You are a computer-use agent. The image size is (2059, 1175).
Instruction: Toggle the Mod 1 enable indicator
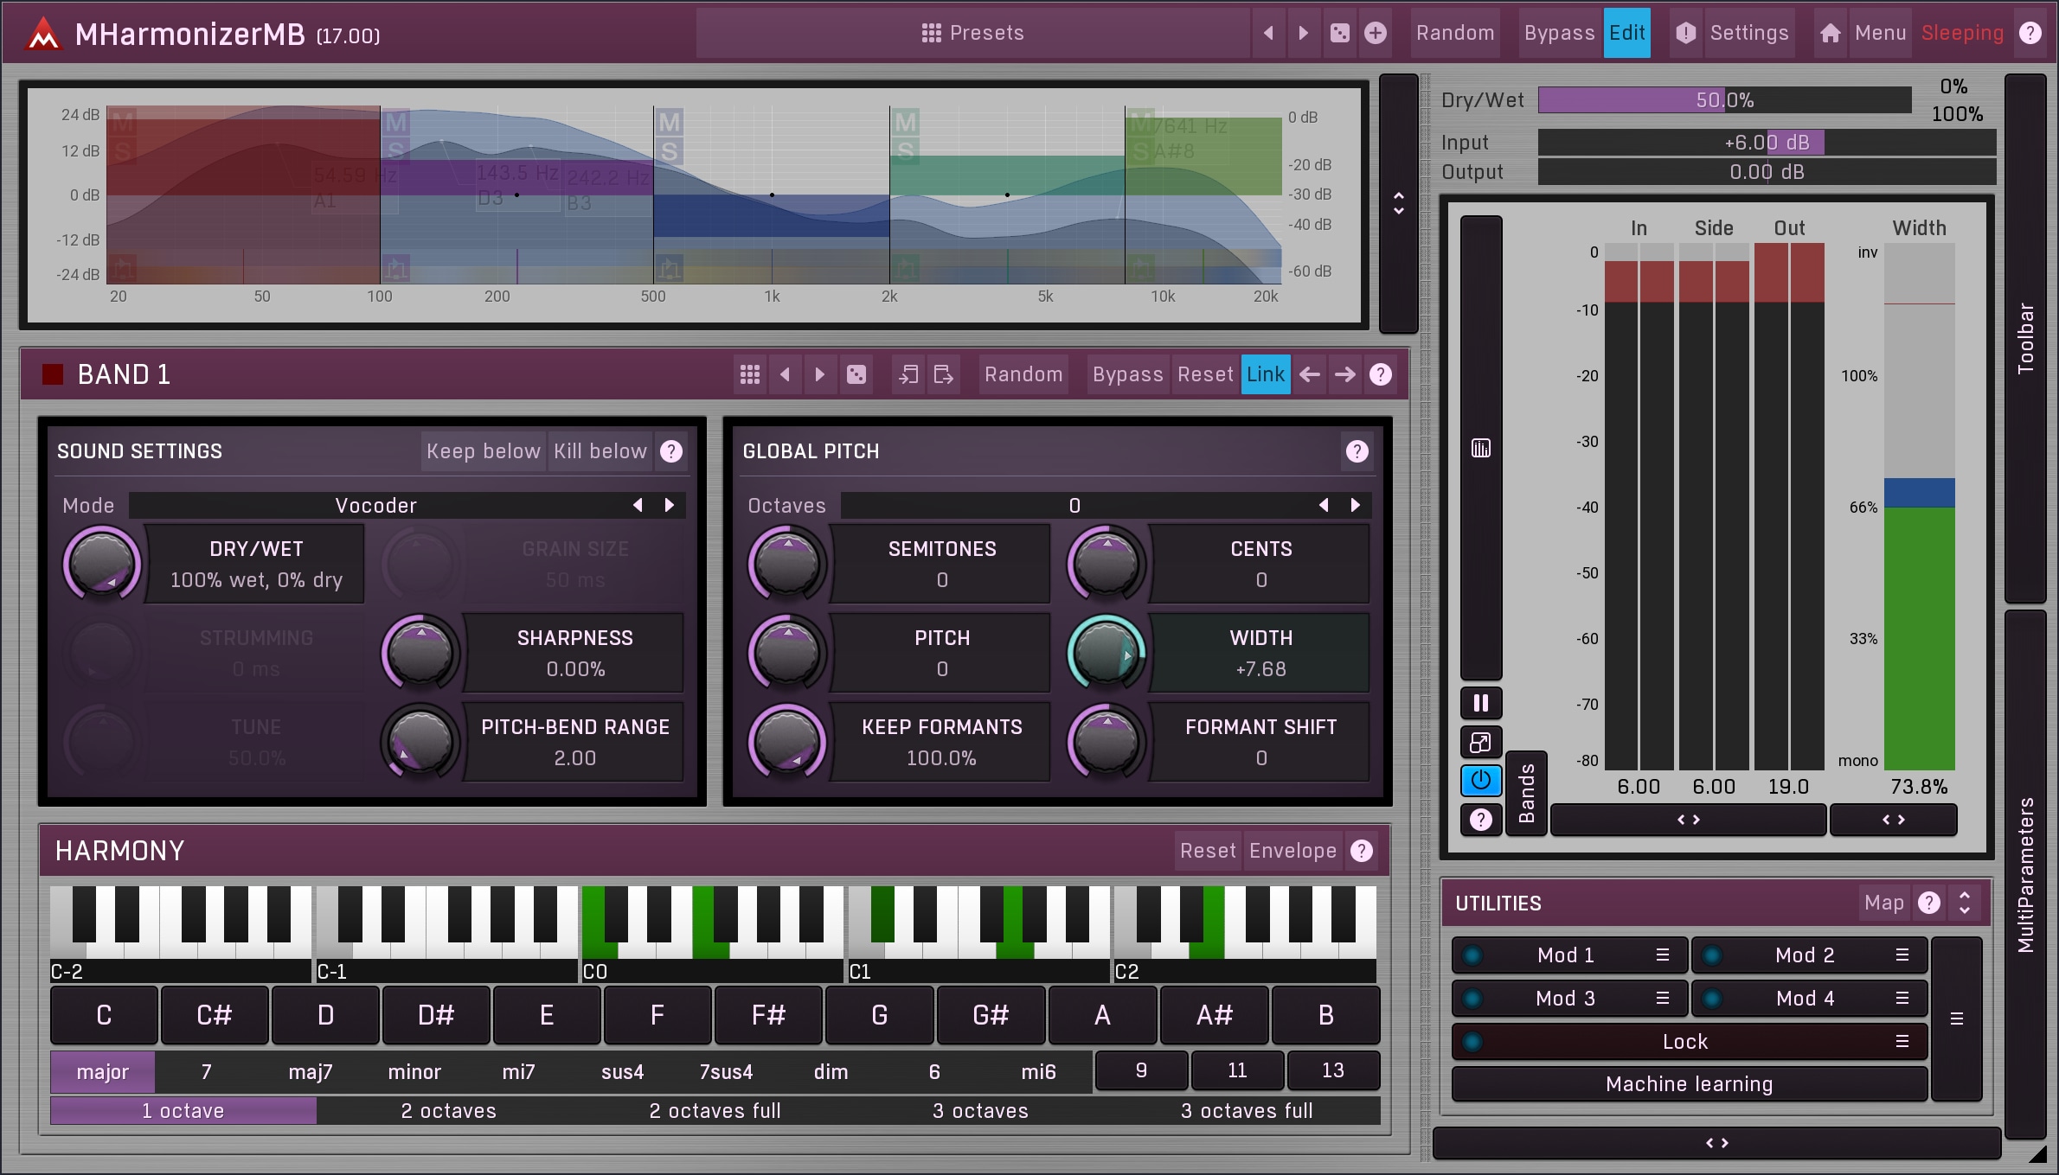point(1472,955)
